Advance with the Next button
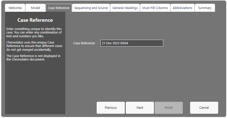 [x=140, y=108]
